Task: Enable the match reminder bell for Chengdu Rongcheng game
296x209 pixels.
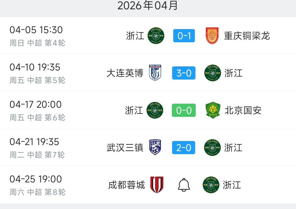Action: pos(184,185)
